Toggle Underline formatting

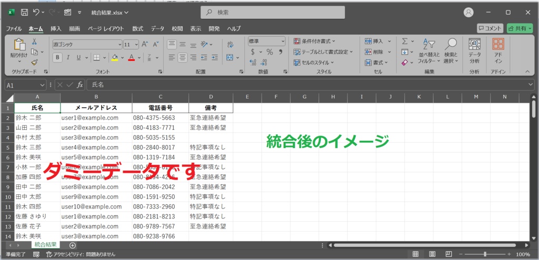[x=78, y=58]
